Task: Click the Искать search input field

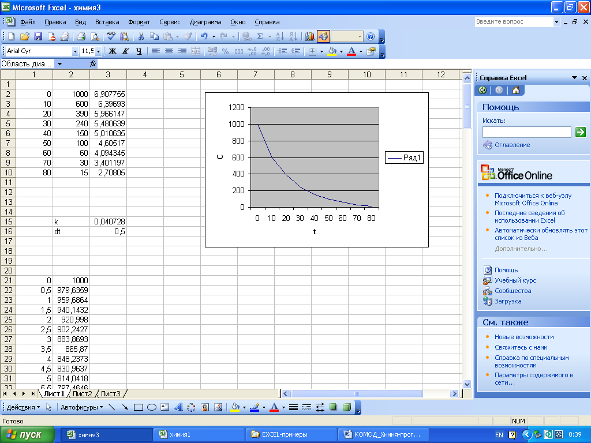Action: coord(526,132)
